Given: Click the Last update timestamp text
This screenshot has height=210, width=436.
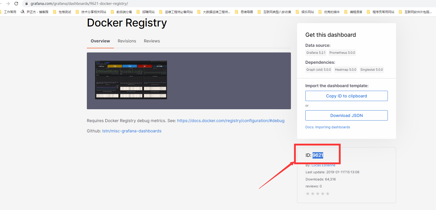Looking at the screenshot, I should 332,172.
